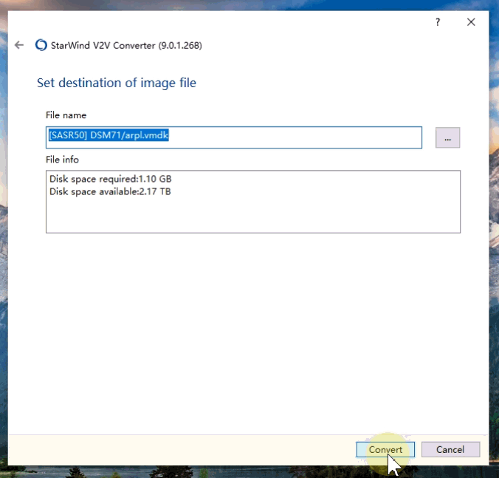
Task: Open help with the question mark button
Action: [438, 22]
